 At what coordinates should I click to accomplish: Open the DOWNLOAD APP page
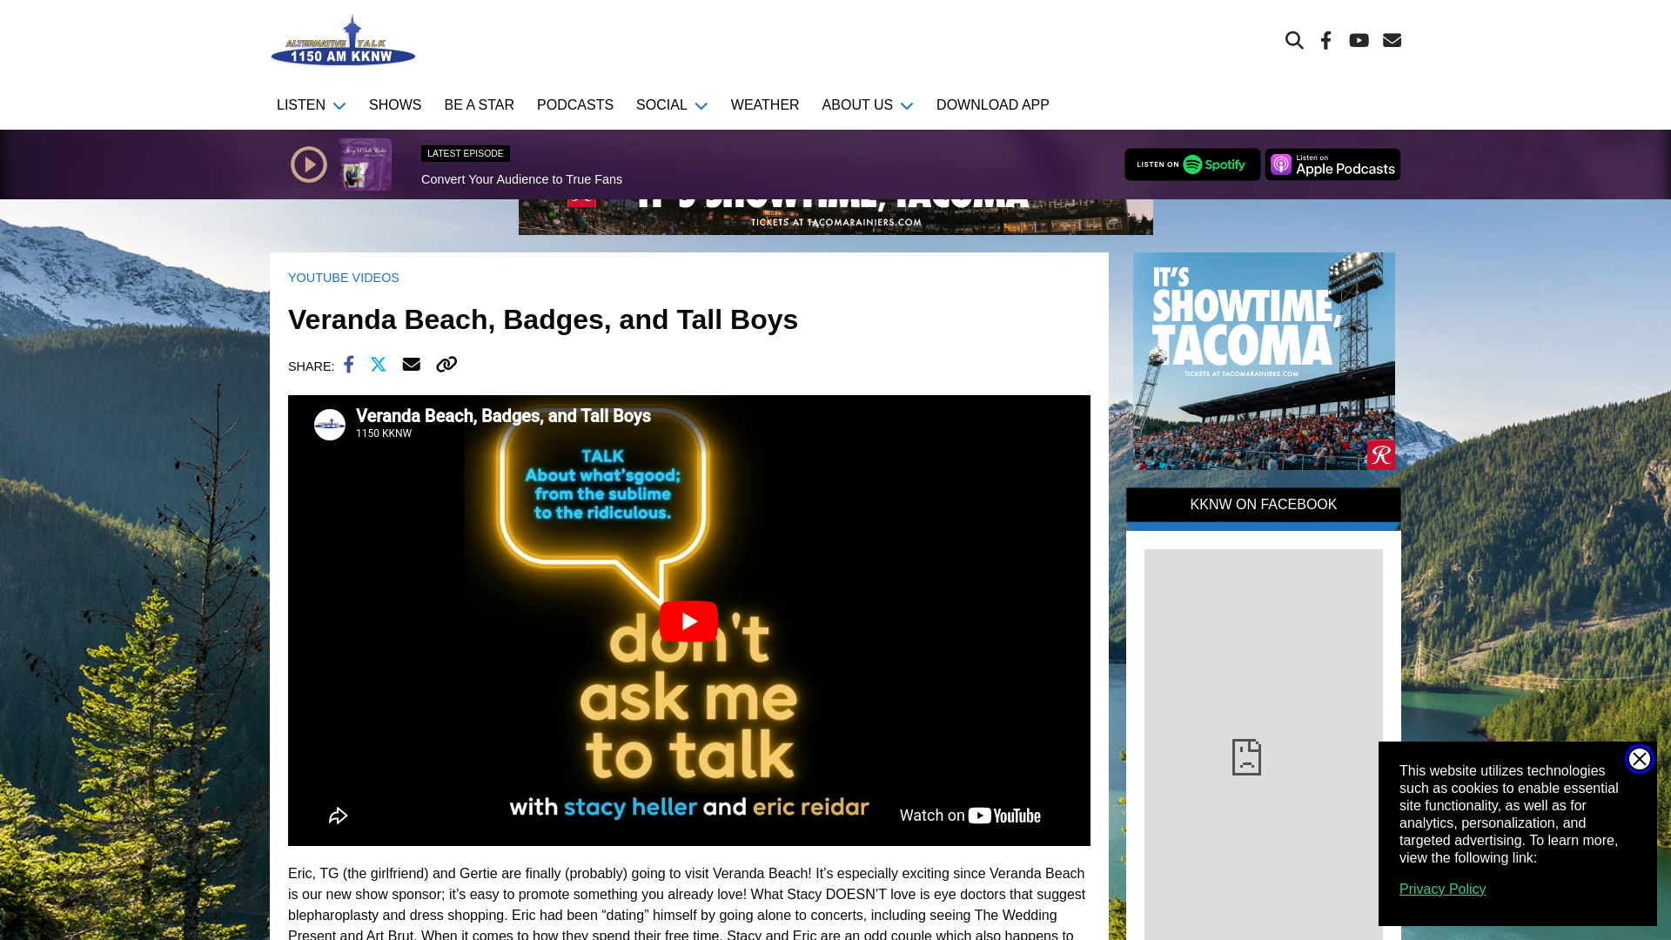(993, 105)
